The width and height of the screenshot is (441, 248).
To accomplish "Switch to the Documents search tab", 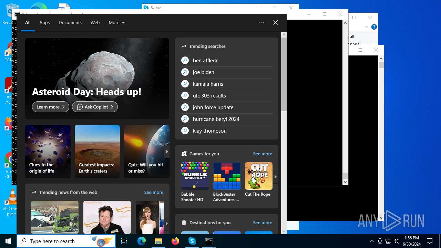I will (70, 22).
